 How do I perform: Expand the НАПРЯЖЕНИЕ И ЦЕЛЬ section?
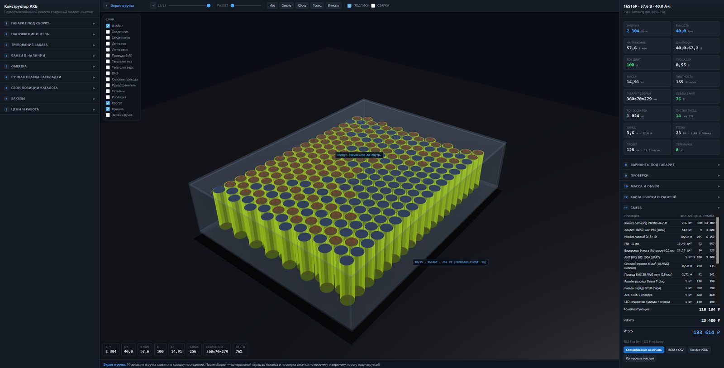coord(50,34)
